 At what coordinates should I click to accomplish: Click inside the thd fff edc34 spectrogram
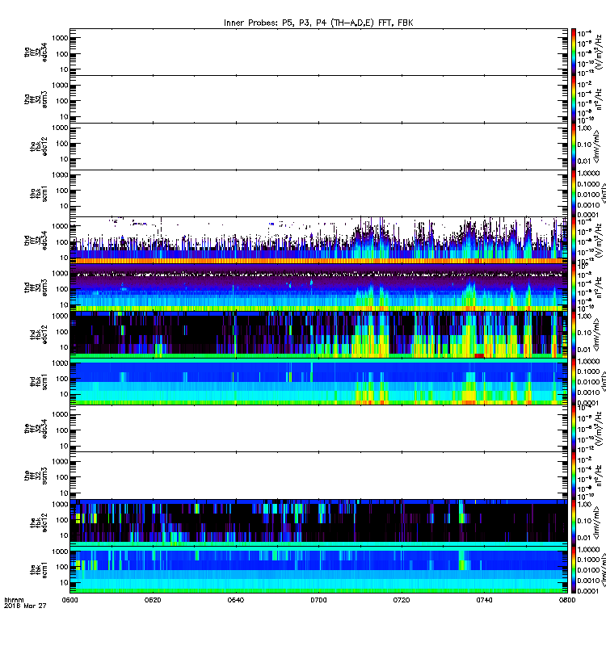318,240
